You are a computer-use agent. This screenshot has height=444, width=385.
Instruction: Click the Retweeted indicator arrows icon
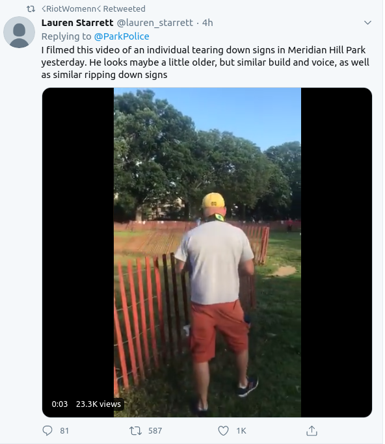(x=31, y=9)
